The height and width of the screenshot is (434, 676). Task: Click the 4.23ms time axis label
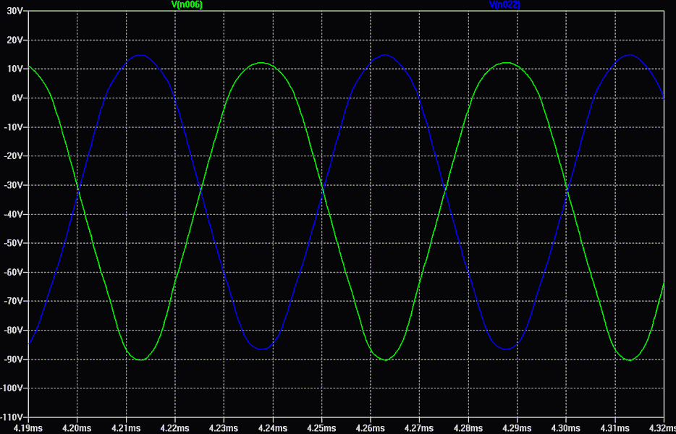tap(224, 429)
